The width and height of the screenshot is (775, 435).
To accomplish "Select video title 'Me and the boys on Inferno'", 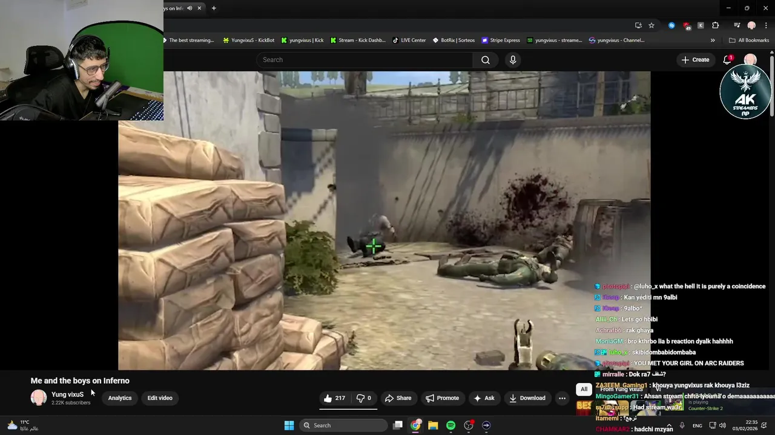I will point(80,381).
